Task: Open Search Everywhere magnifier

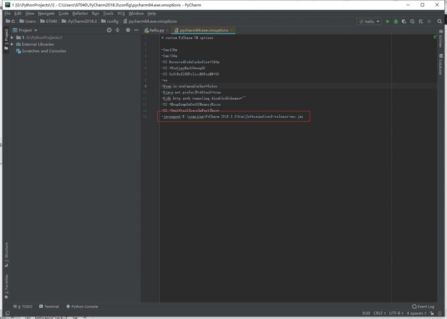Action: tap(439, 21)
